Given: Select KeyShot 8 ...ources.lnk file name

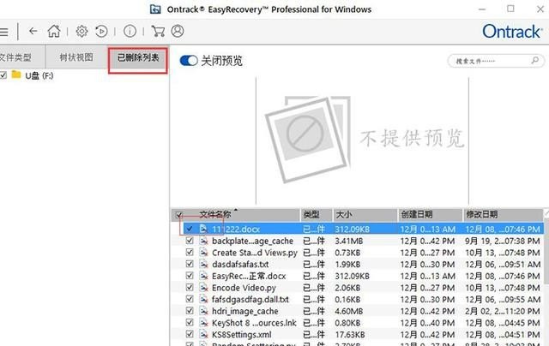Looking at the screenshot, I should coord(254,323).
